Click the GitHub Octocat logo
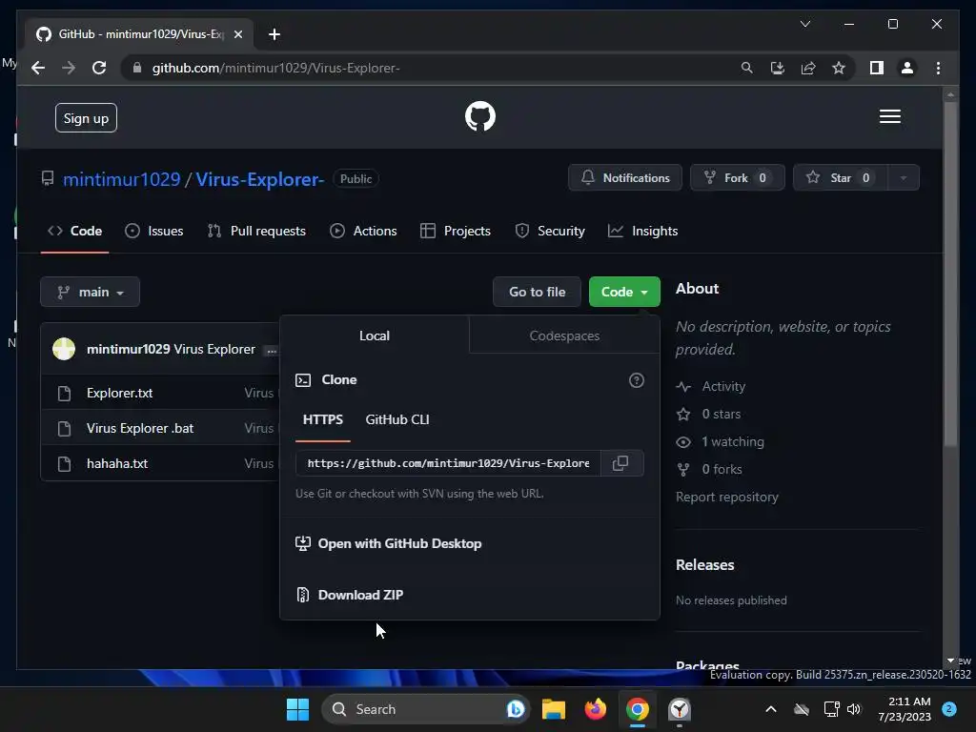The height and width of the screenshot is (732, 976). tap(480, 116)
